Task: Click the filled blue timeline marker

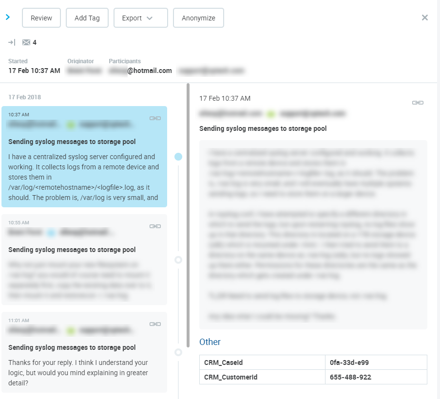Action: point(178,157)
